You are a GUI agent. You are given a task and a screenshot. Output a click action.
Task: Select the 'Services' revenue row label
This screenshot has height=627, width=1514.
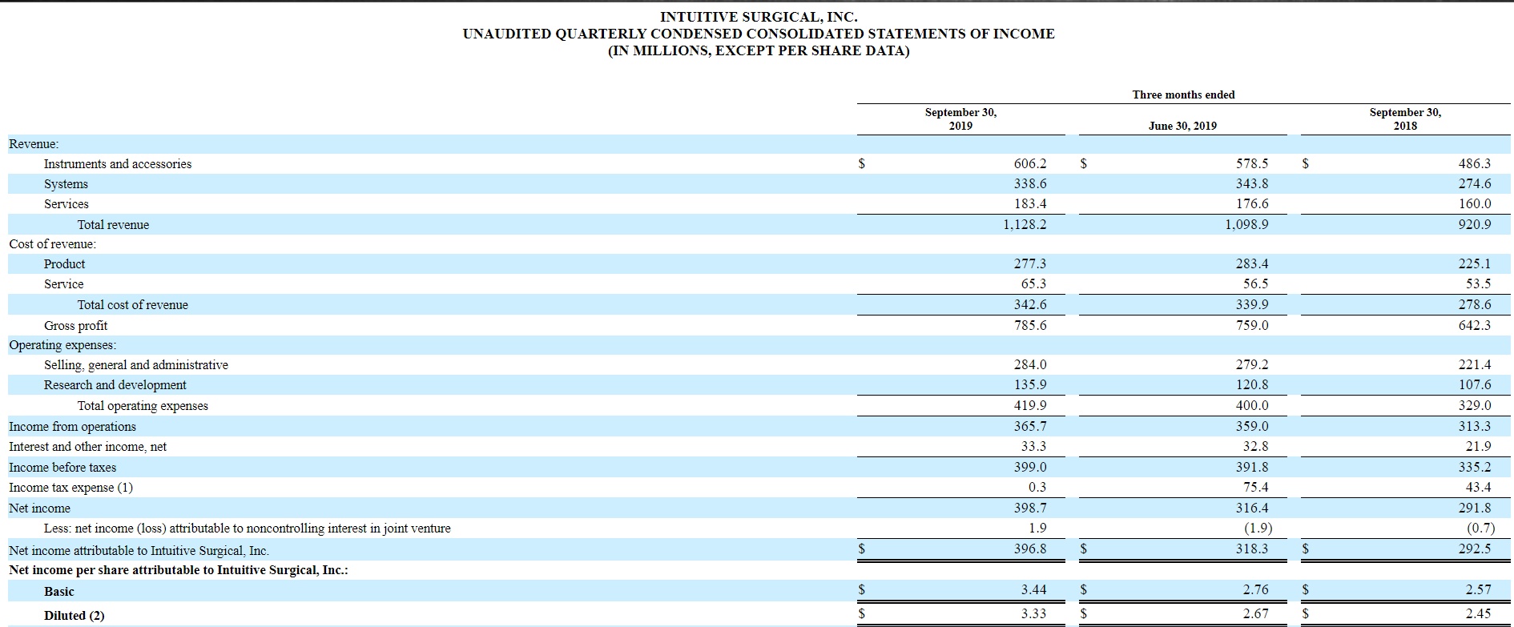(x=66, y=204)
